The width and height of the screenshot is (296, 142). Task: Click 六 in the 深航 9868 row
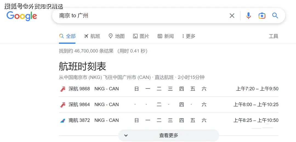(x=204, y=89)
